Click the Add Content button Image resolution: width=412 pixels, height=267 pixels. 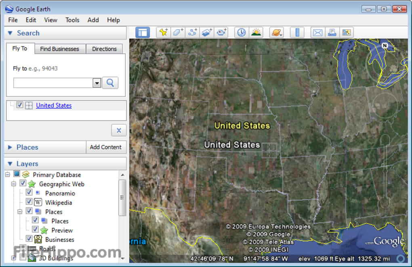tap(106, 147)
